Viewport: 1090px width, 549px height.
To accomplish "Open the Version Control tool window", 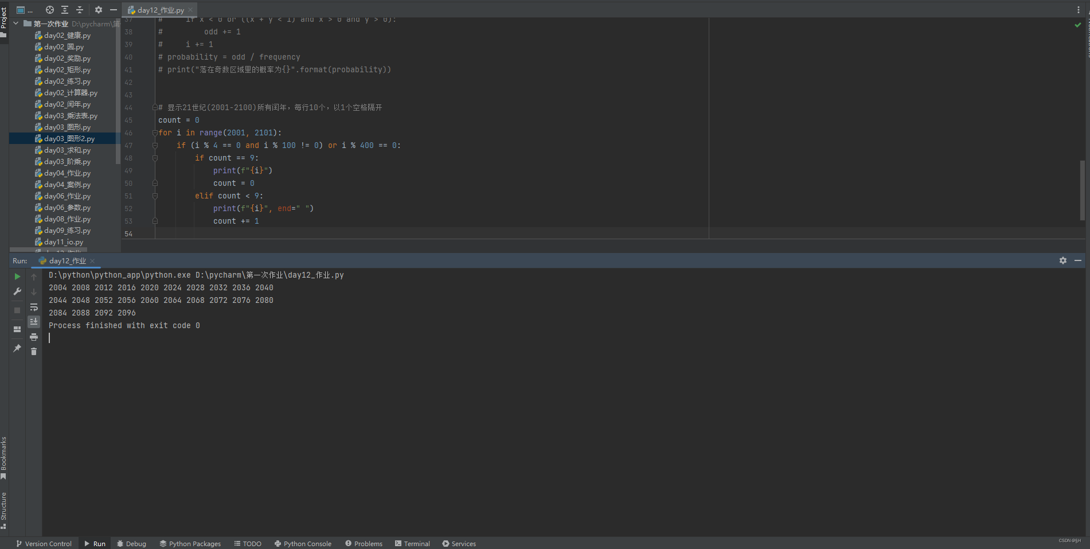I will coord(44,543).
